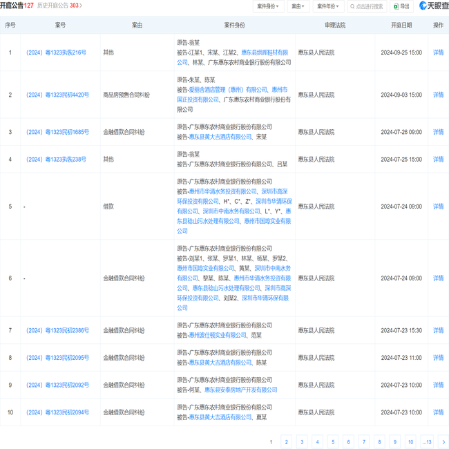Go to pagination page 2

(287, 442)
